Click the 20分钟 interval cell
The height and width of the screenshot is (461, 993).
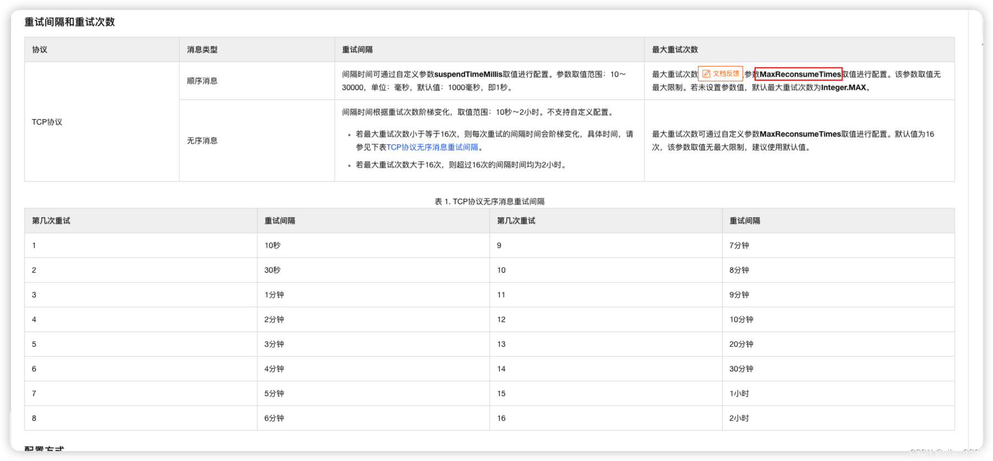[838, 344]
